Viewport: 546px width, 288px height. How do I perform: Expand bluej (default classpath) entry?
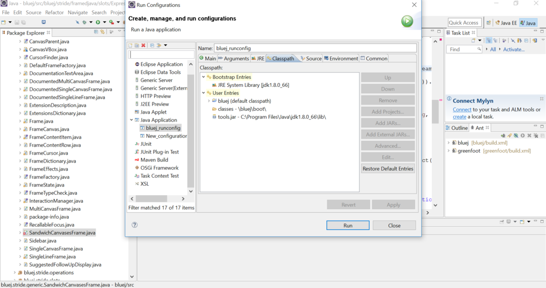(x=209, y=101)
